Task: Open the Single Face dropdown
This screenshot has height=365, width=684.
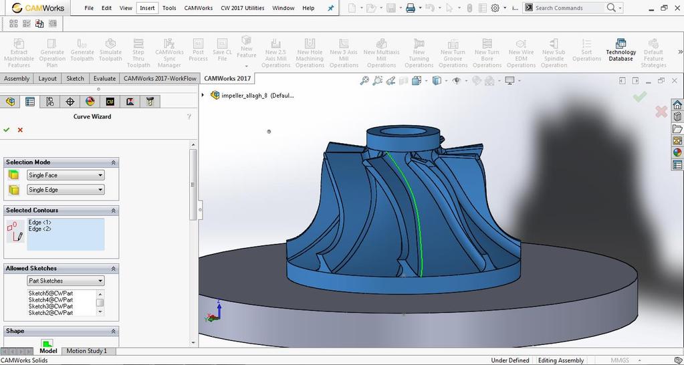Action: coord(66,175)
